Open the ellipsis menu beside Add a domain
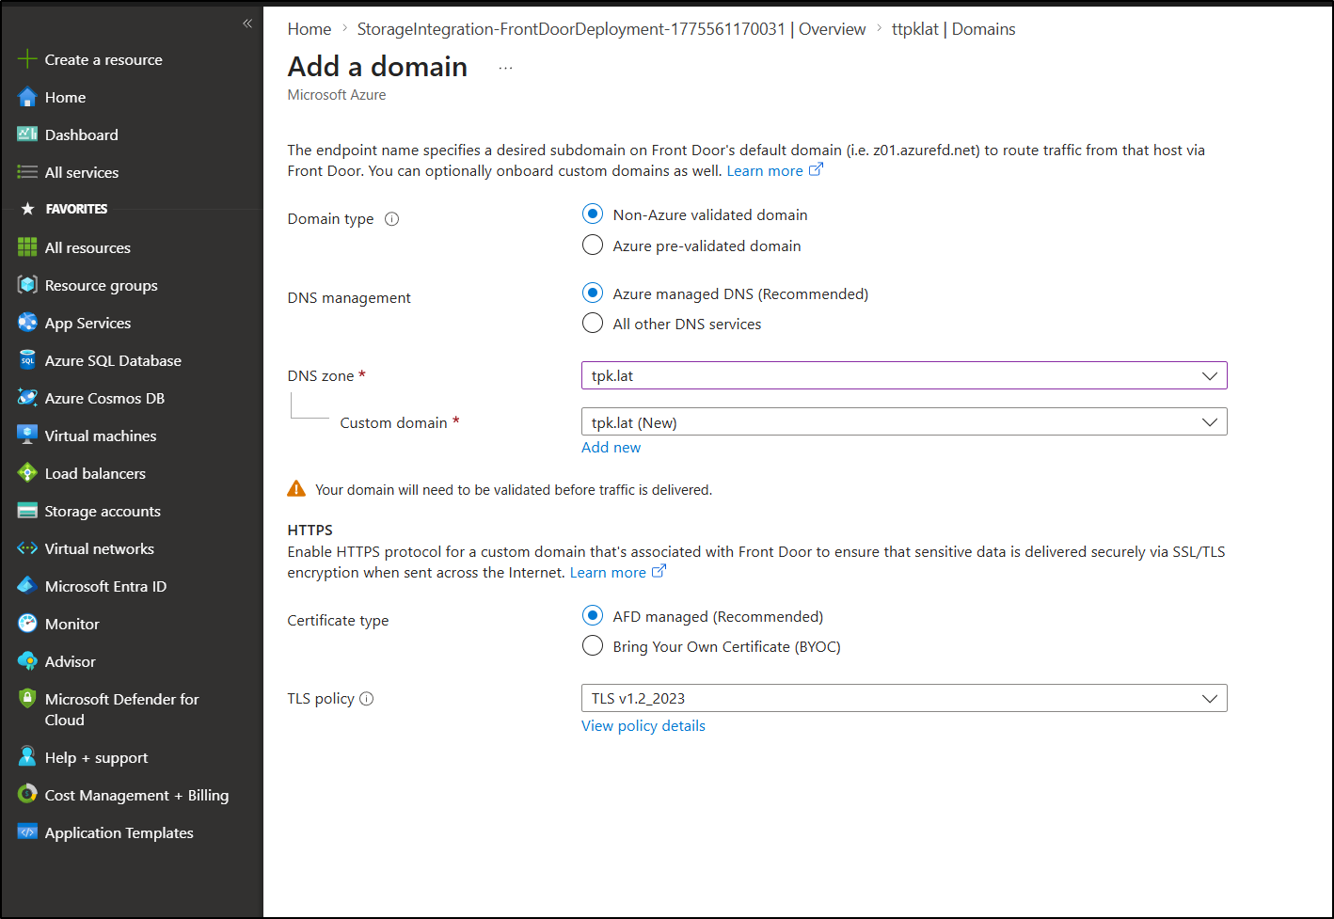The width and height of the screenshot is (1334, 919). pyautogui.click(x=505, y=68)
